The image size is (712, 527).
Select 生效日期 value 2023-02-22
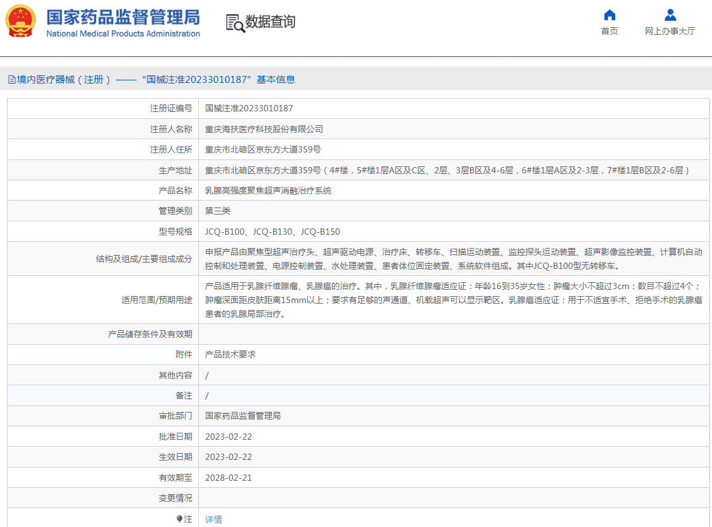point(229,457)
